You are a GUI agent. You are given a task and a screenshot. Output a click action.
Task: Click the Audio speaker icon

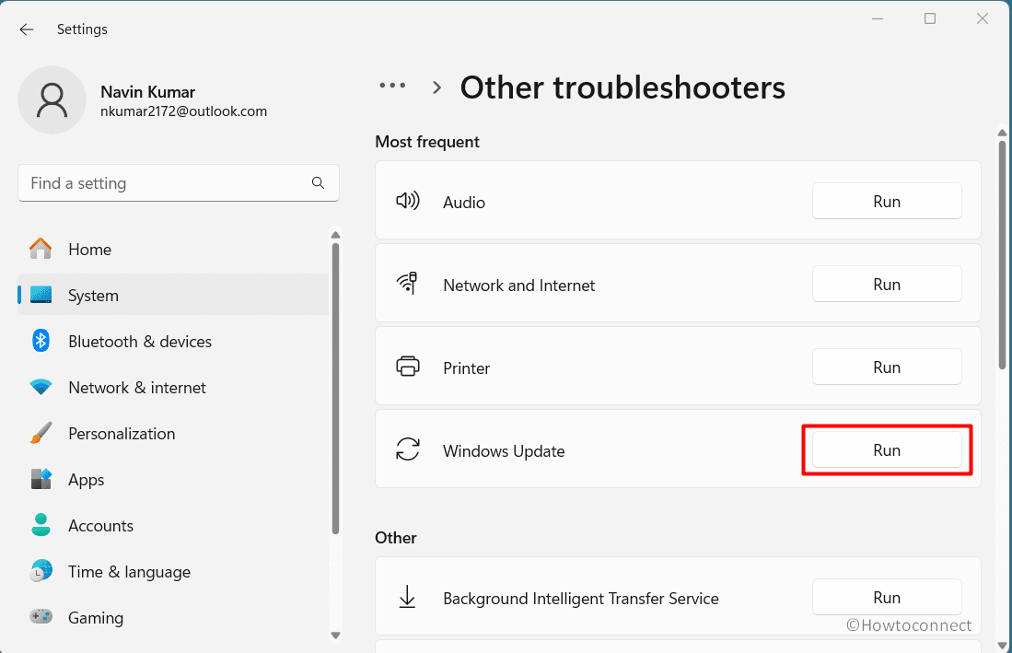407,201
